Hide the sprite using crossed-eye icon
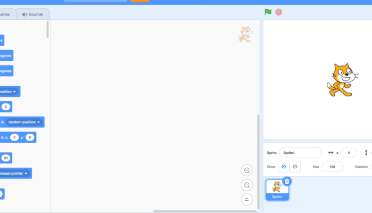The width and height of the screenshot is (372, 213). point(295,167)
